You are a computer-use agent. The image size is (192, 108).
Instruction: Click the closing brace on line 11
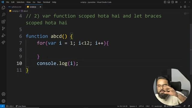point(27,70)
